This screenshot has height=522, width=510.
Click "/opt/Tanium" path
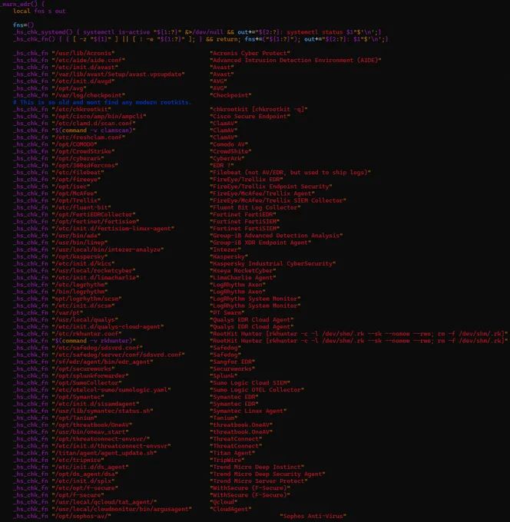75,418
